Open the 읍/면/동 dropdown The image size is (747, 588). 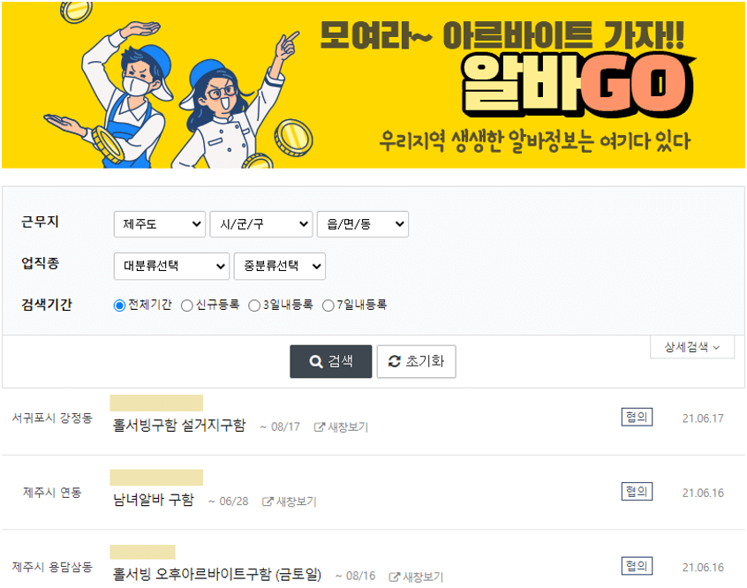tap(364, 224)
